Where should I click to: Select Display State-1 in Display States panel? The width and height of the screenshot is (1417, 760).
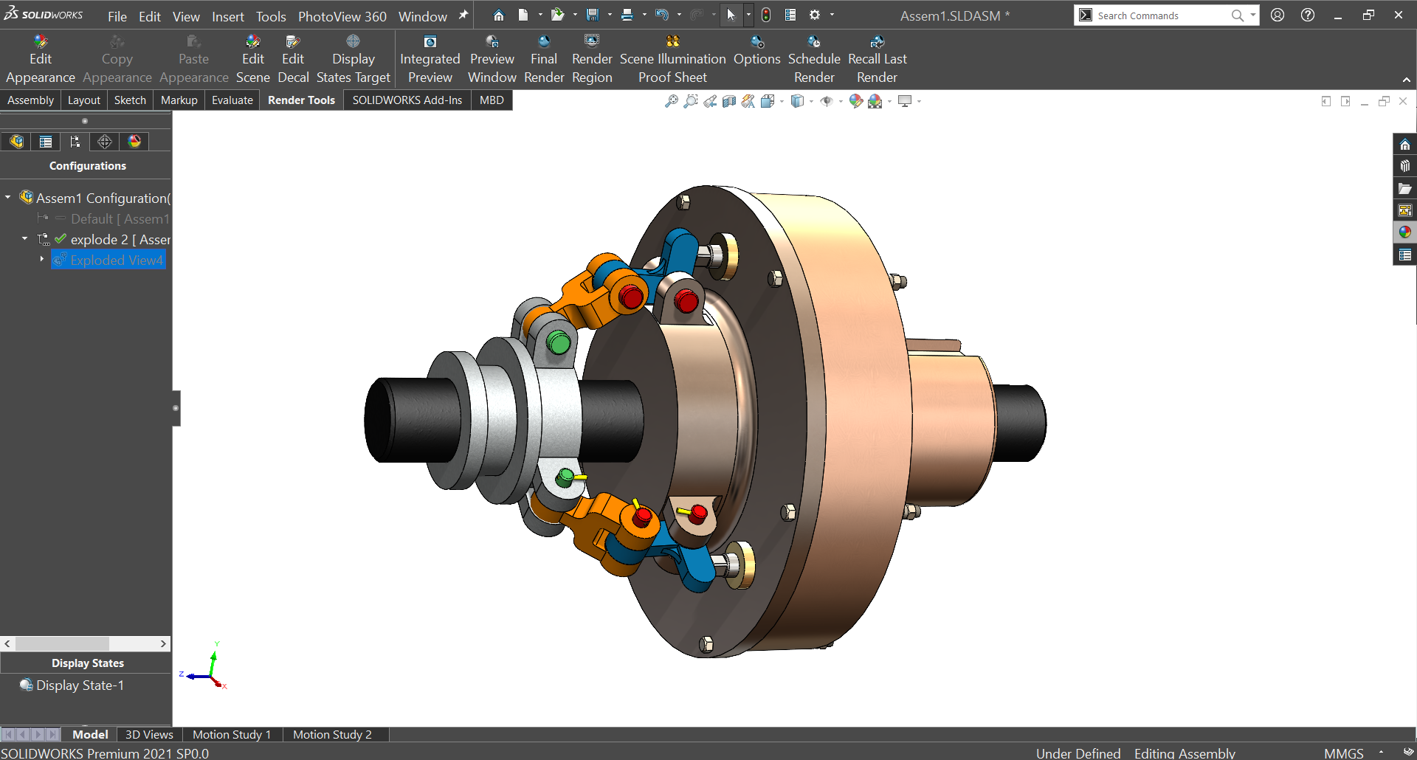click(79, 685)
